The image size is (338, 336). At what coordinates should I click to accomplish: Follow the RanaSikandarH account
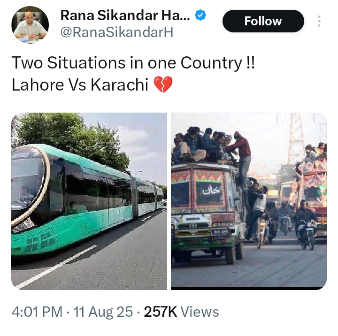click(263, 21)
